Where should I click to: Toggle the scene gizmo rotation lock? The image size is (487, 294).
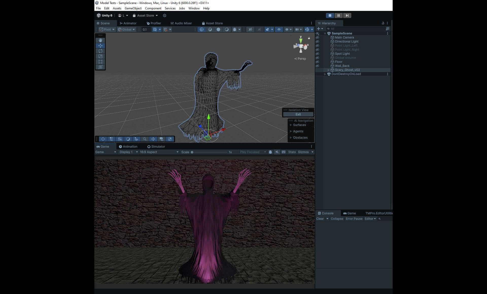[309, 38]
